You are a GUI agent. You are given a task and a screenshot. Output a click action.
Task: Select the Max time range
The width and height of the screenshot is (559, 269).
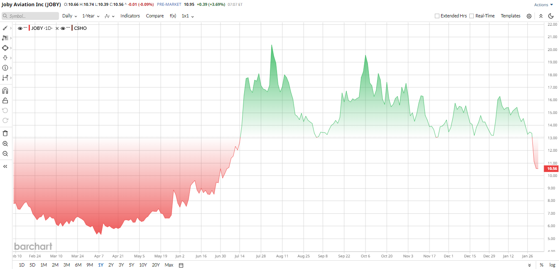(169, 265)
